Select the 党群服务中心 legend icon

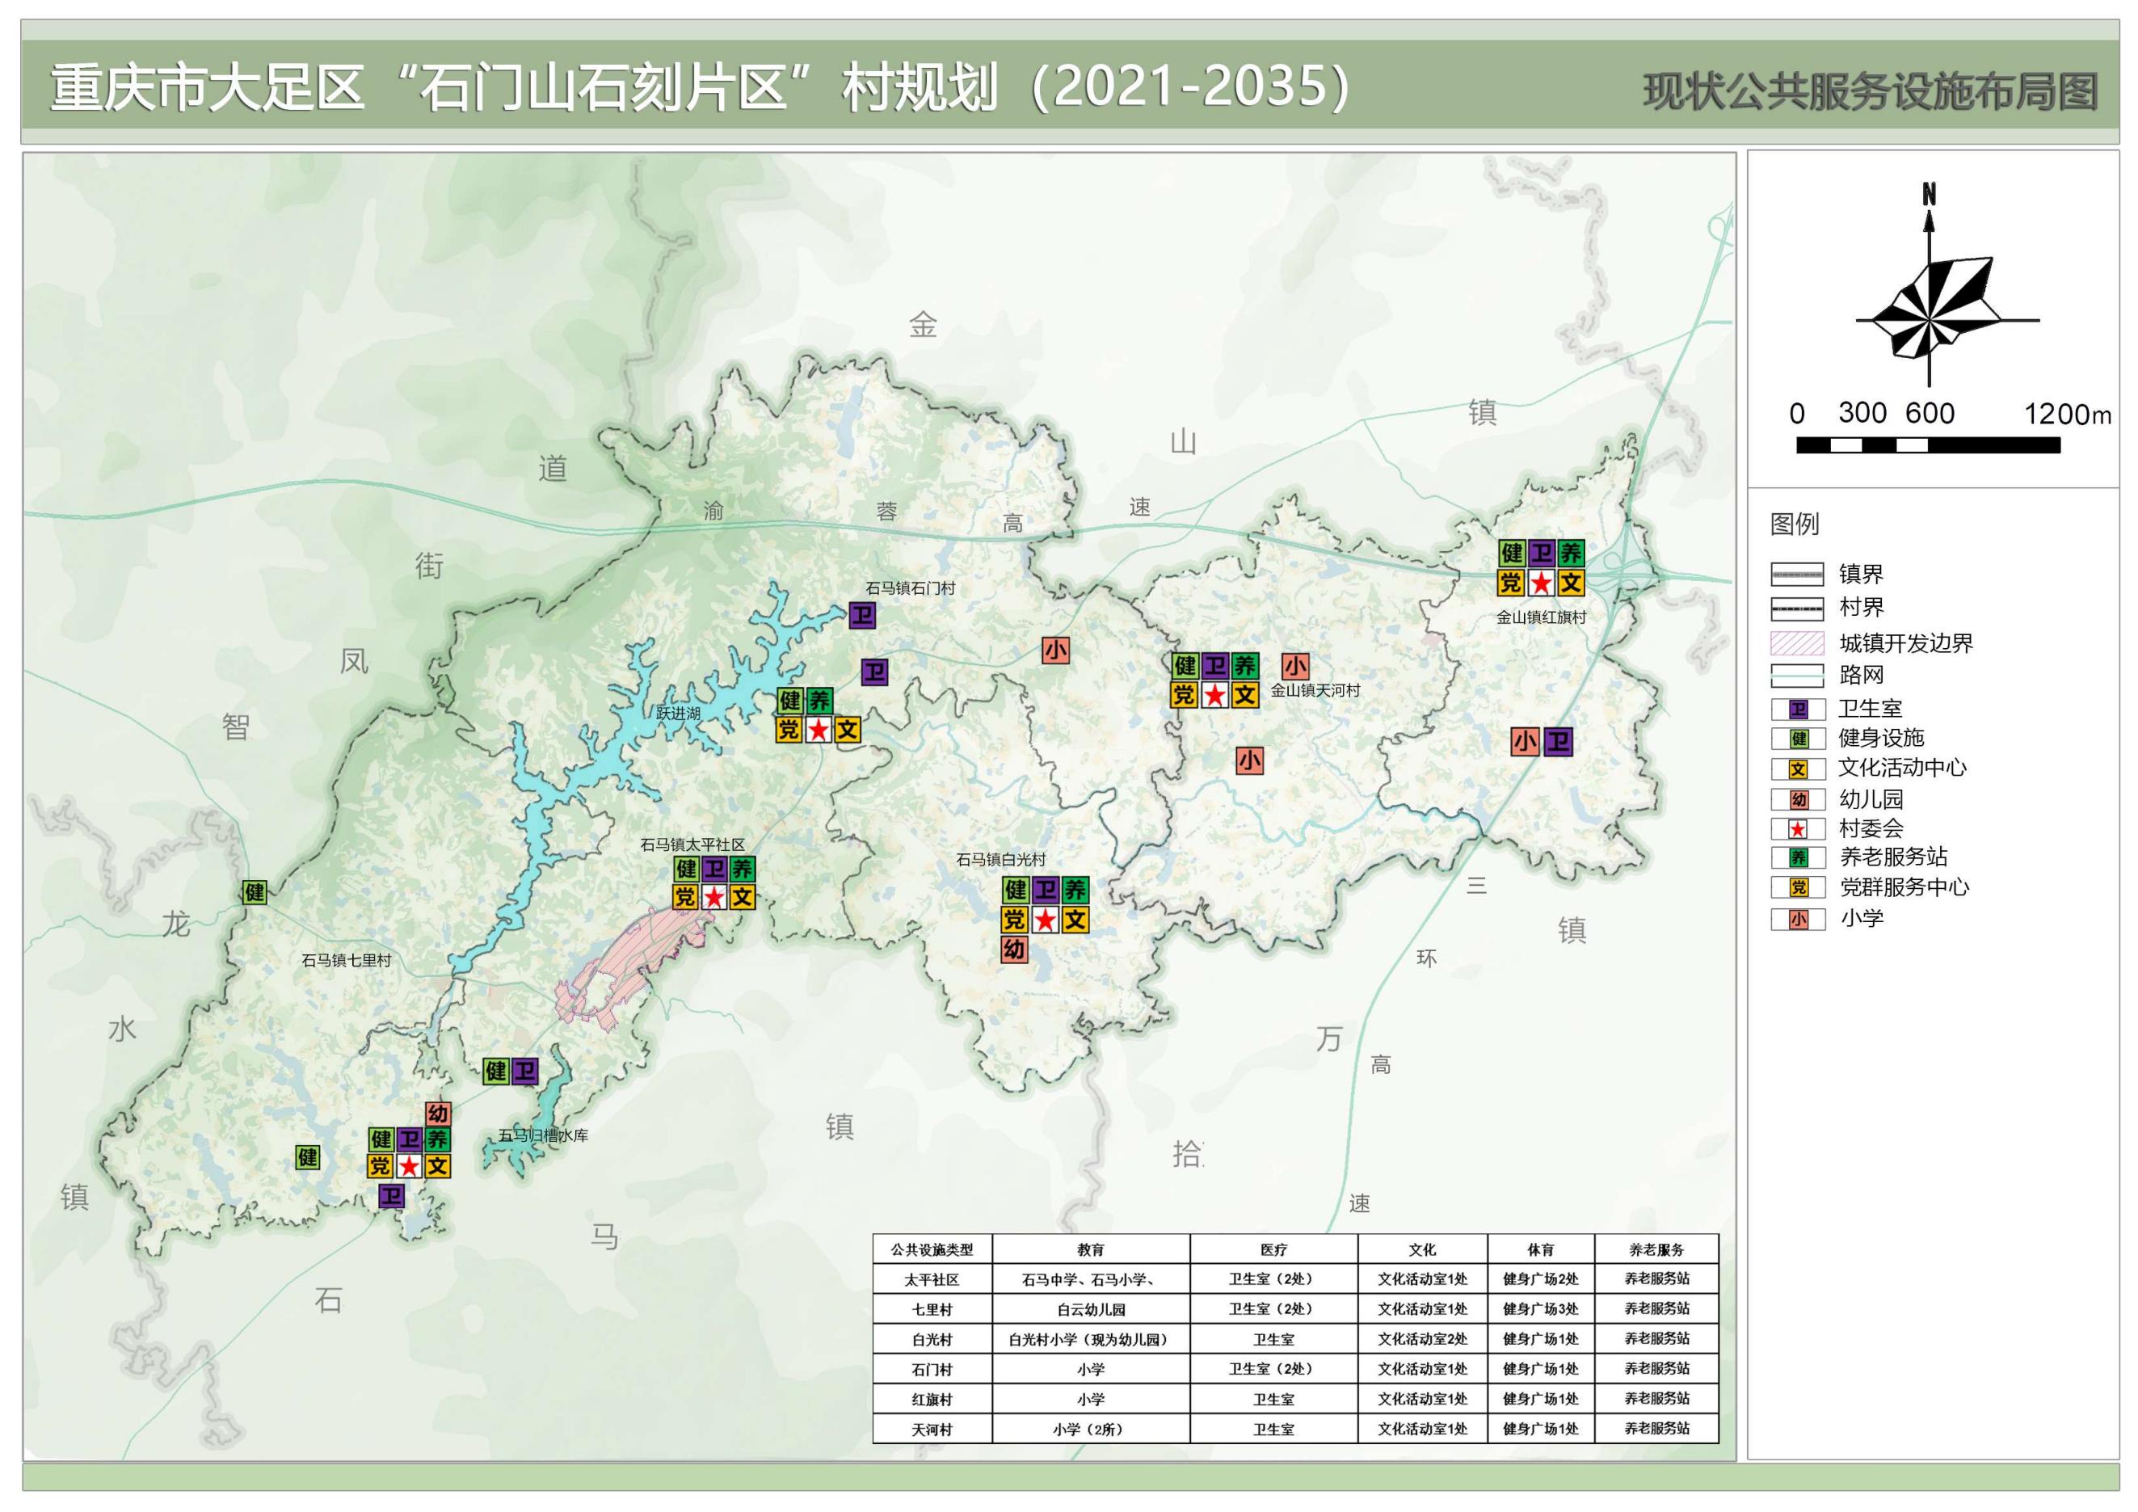(x=1798, y=887)
